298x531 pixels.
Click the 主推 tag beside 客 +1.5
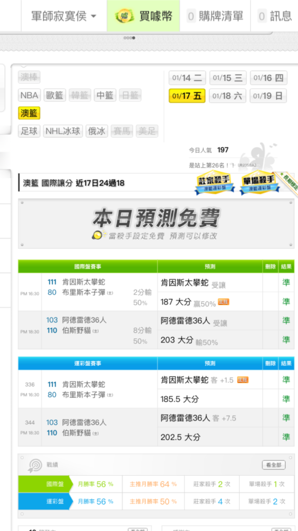tap(242, 380)
